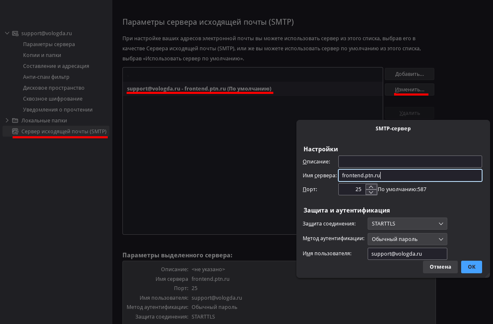Confirm the SMTP dialog with ОК
493x324 pixels.
pos(471,267)
